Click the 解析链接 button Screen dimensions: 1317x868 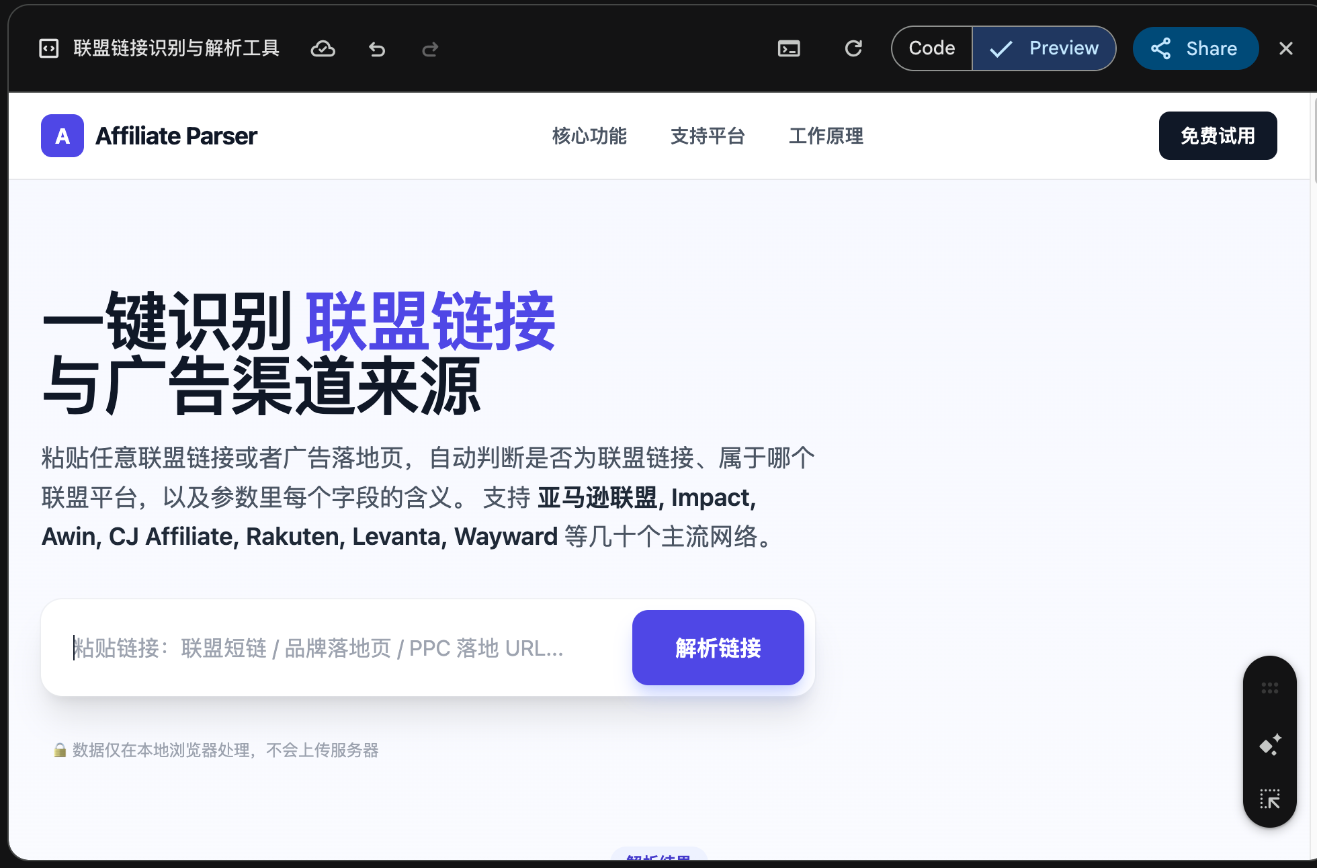(718, 648)
